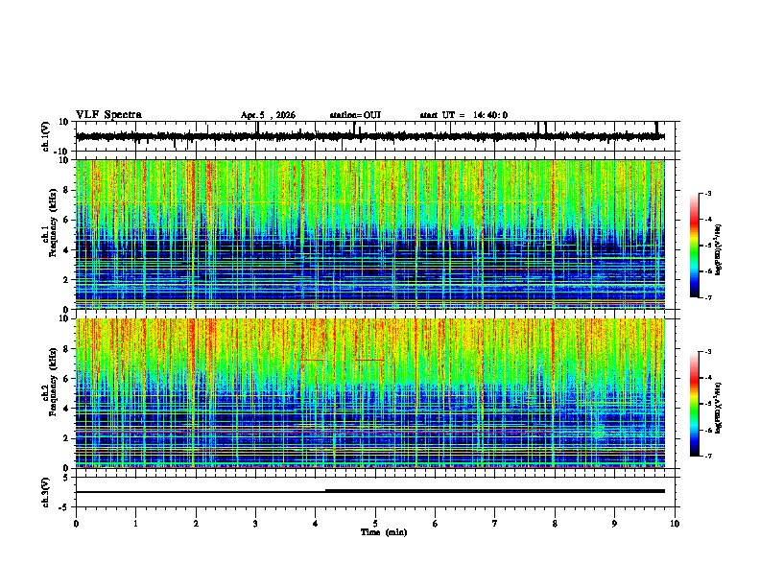Click the time axis tick label '8'
Viewport: 760px width, 587px height.
[x=555, y=524]
